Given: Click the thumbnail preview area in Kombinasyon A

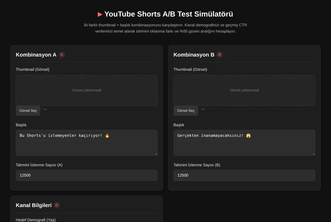Looking at the screenshot, I should [87, 90].
